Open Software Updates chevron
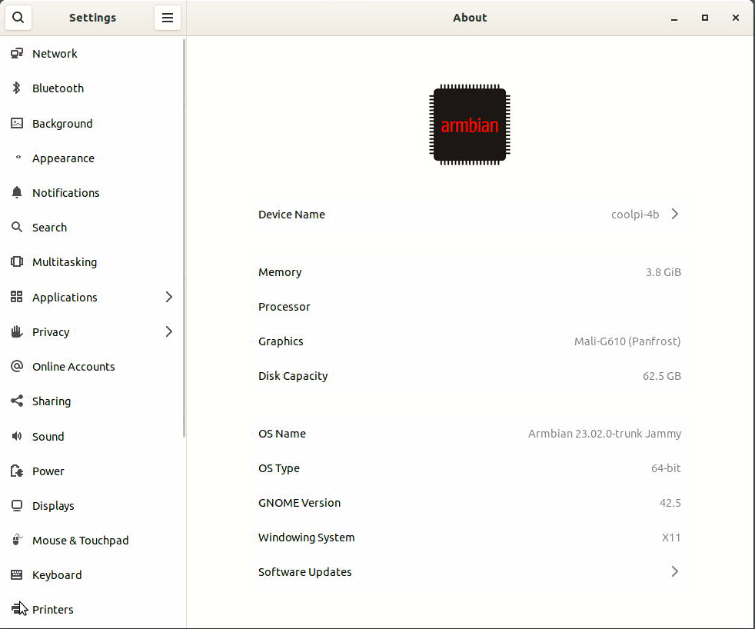This screenshot has height=629, width=755. [x=674, y=571]
